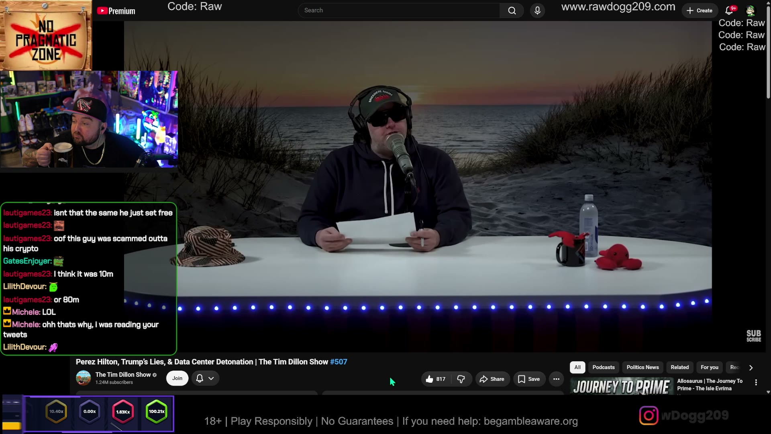Open The Tim Dillon Show channel name
Screen dimensions: 771x434
[123, 375]
